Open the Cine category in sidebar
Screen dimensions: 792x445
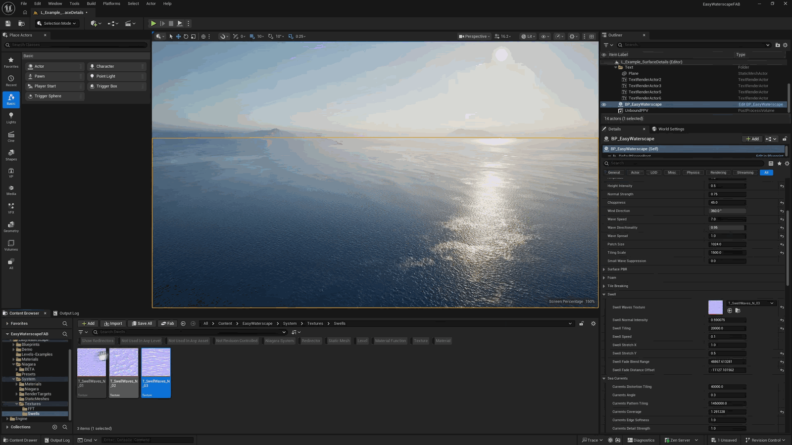pyautogui.click(x=11, y=136)
